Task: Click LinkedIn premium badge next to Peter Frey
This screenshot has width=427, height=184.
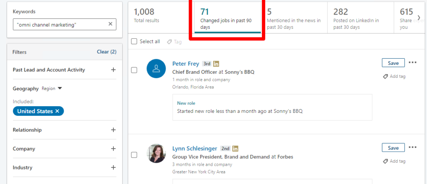Action: pyautogui.click(x=216, y=64)
